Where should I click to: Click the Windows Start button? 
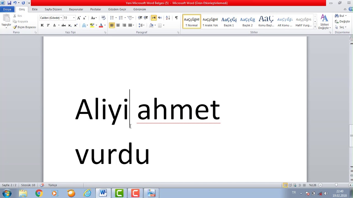pyautogui.click(x=7, y=193)
